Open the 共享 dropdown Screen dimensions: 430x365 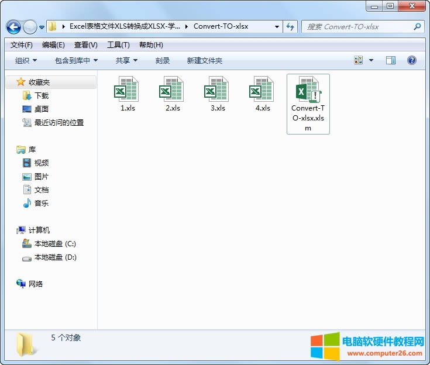tap(126, 61)
